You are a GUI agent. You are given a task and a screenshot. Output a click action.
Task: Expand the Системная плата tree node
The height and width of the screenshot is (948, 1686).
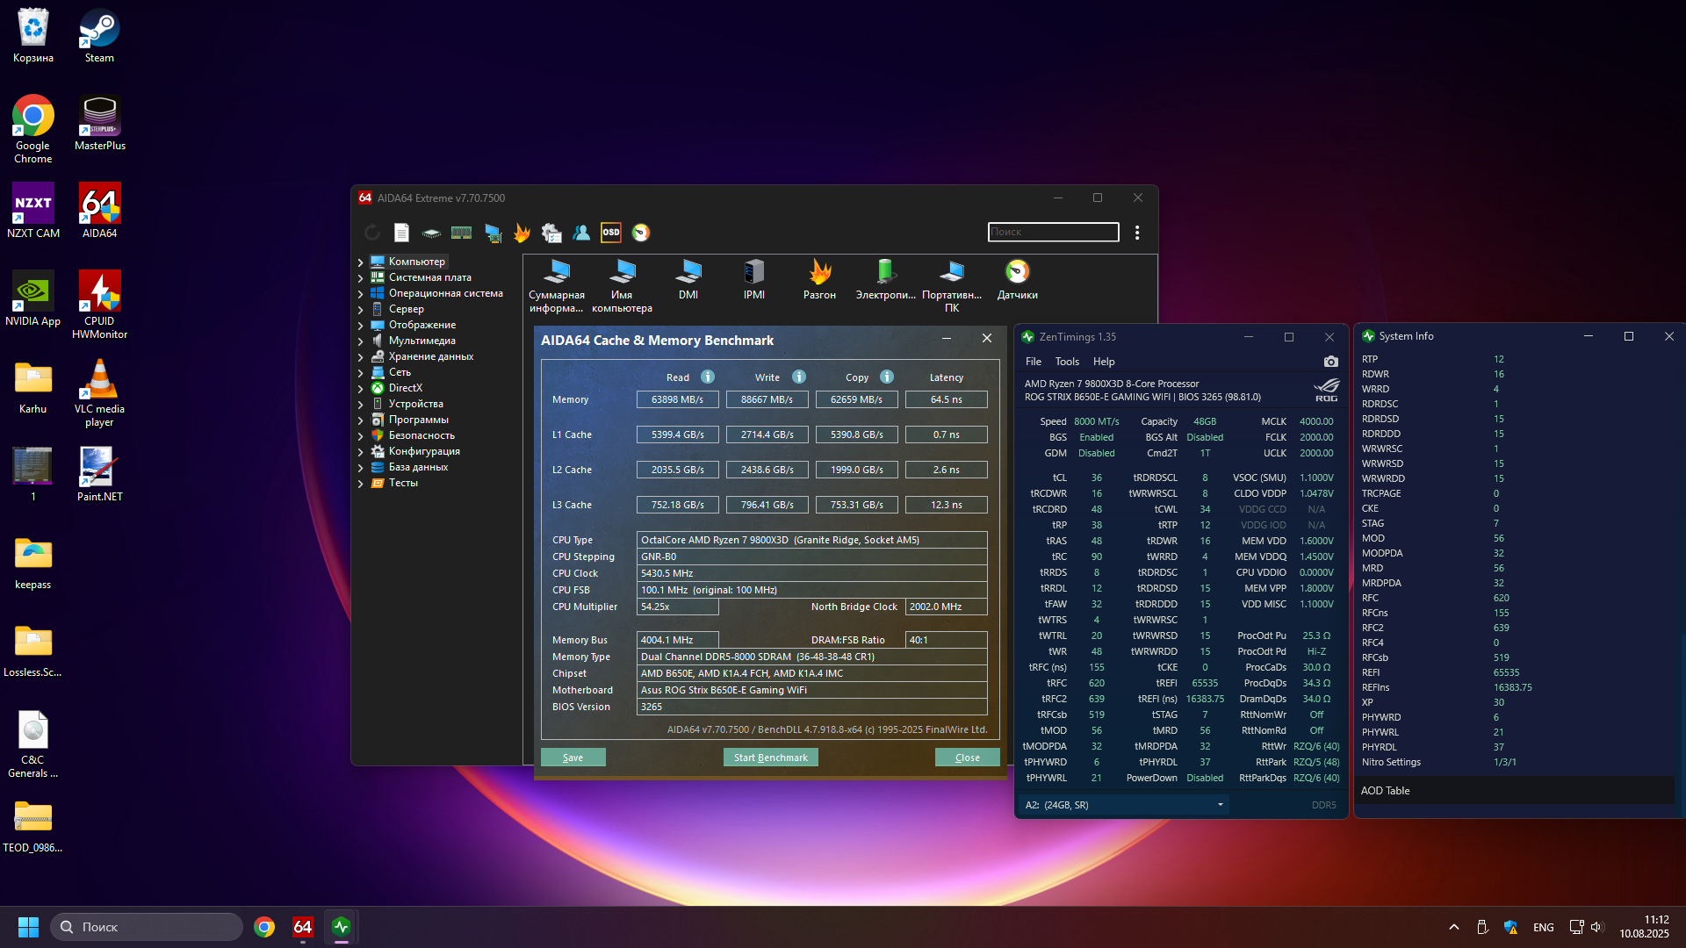(x=360, y=278)
